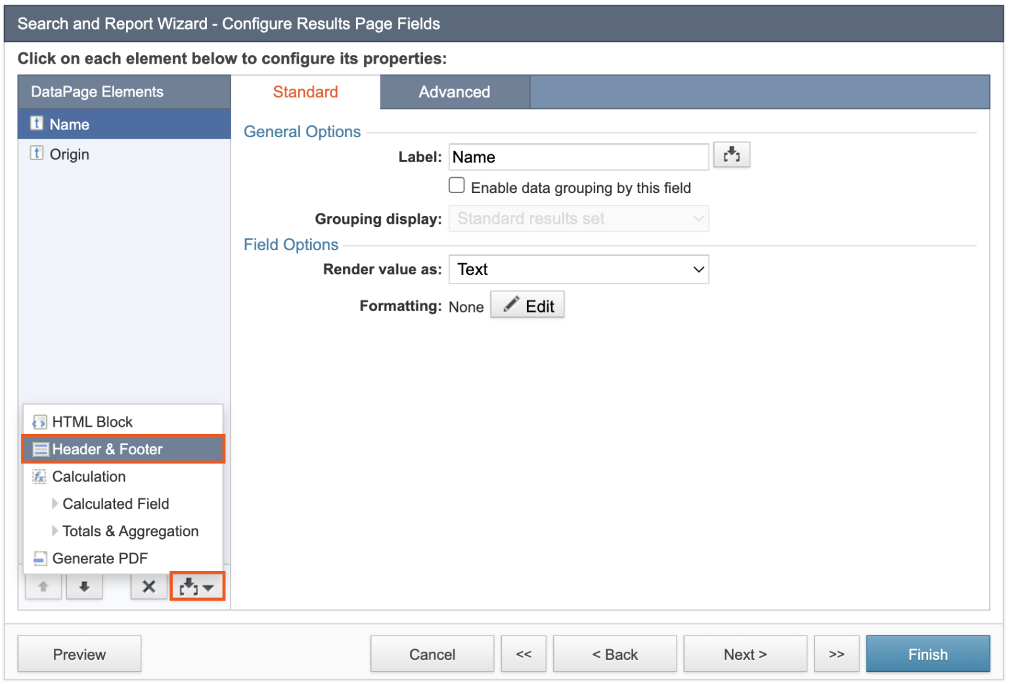Select the Standard tab
The width and height of the screenshot is (1009, 684).
tap(305, 92)
